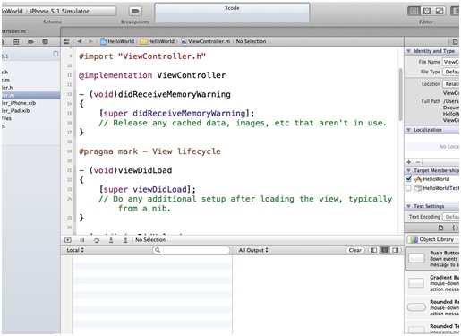Toggle the Breakpoints button in the toolbar
This screenshot has width=461, height=336.
pyautogui.click(x=135, y=11)
